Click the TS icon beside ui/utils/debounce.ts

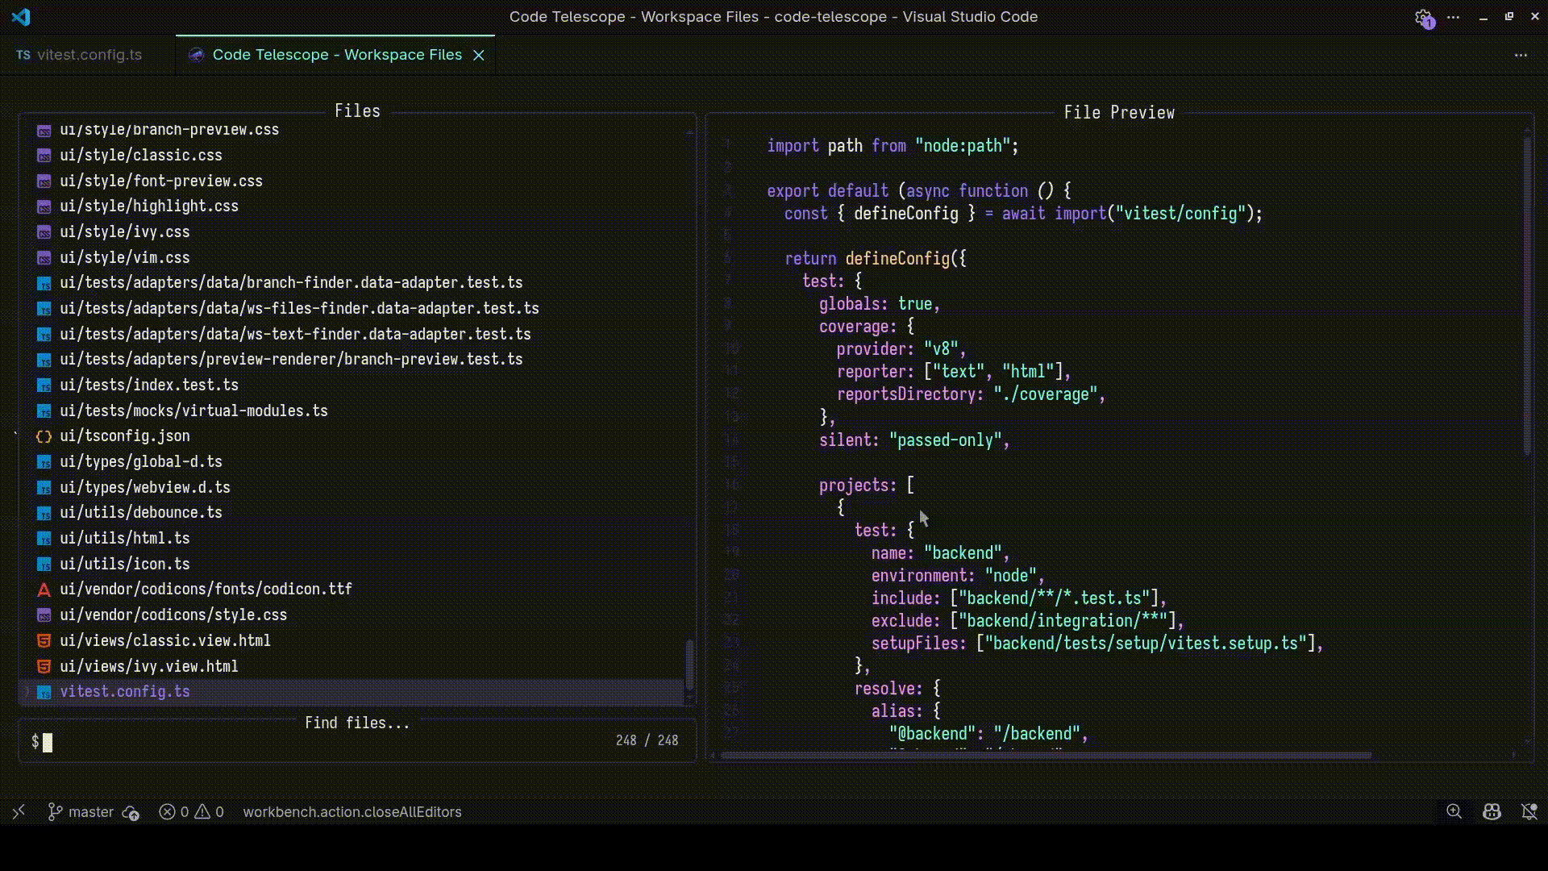(x=44, y=513)
